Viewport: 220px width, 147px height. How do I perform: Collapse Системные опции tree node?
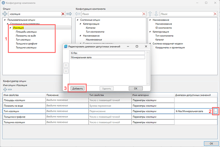coord(77,20)
